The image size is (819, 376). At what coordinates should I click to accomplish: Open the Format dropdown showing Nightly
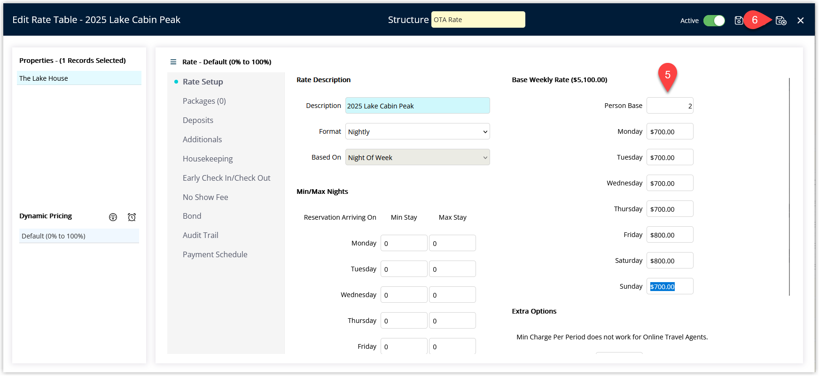[418, 131]
